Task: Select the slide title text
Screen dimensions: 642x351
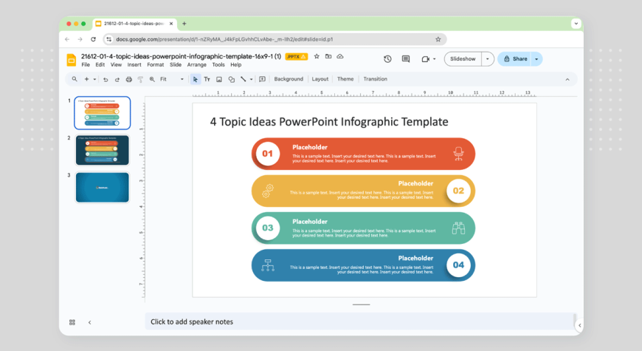Action: 329,122
